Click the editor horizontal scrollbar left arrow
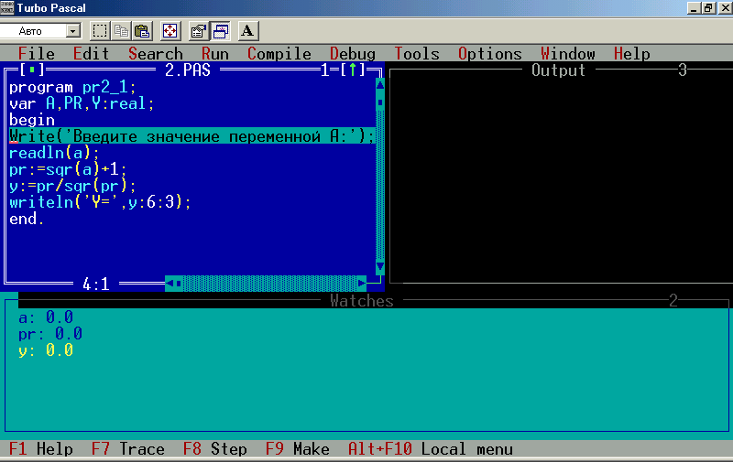Image resolution: width=733 pixels, height=462 pixels. 170,284
